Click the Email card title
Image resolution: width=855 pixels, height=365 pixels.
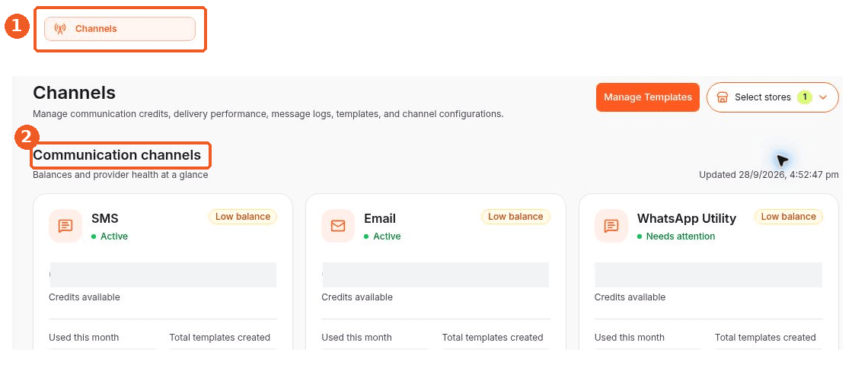click(380, 218)
